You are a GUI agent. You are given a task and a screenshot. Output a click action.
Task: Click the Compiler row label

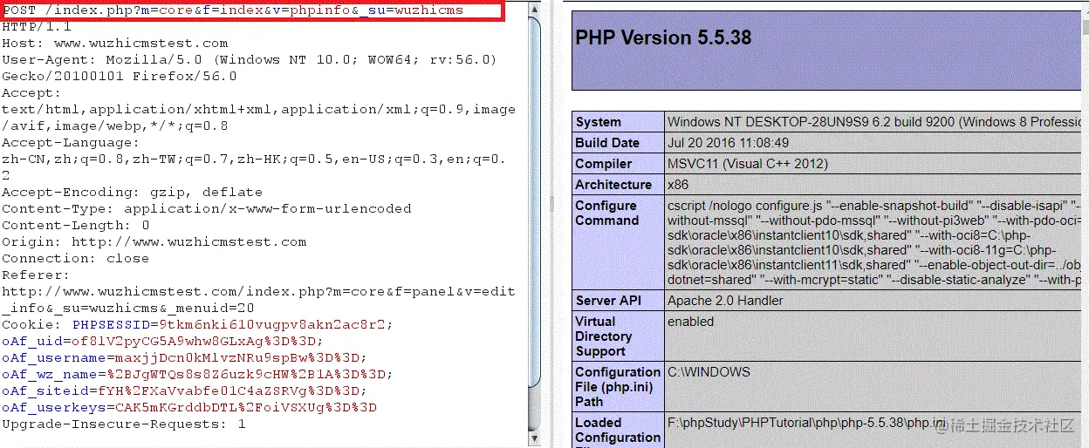tap(604, 164)
